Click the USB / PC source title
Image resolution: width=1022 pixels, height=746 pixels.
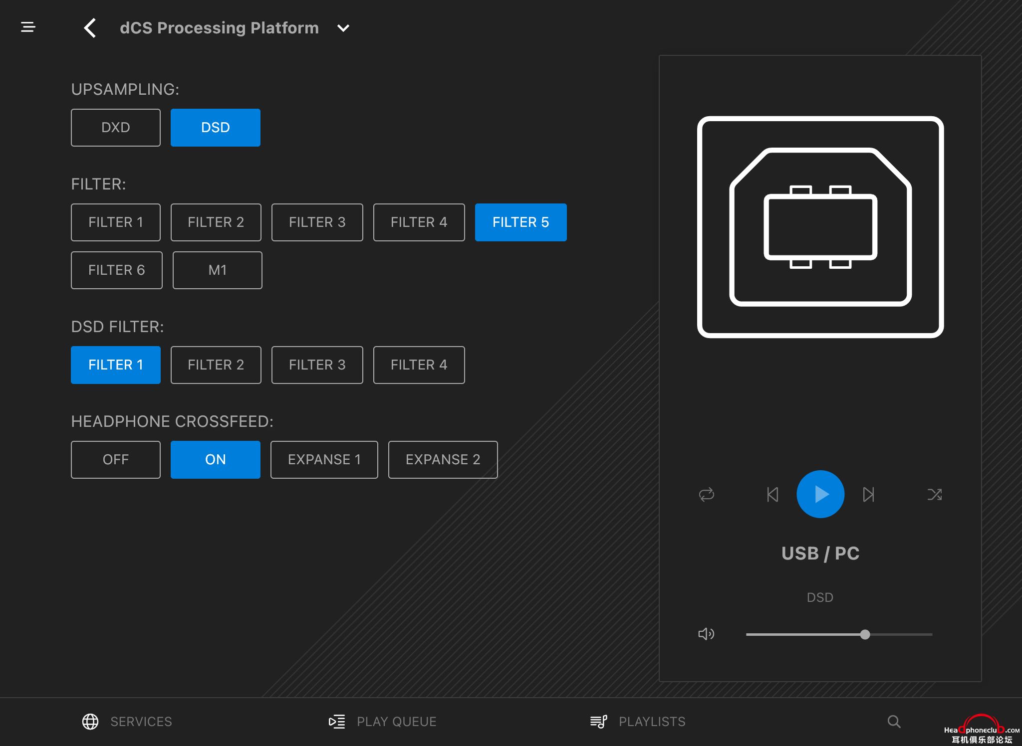pyautogui.click(x=820, y=554)
